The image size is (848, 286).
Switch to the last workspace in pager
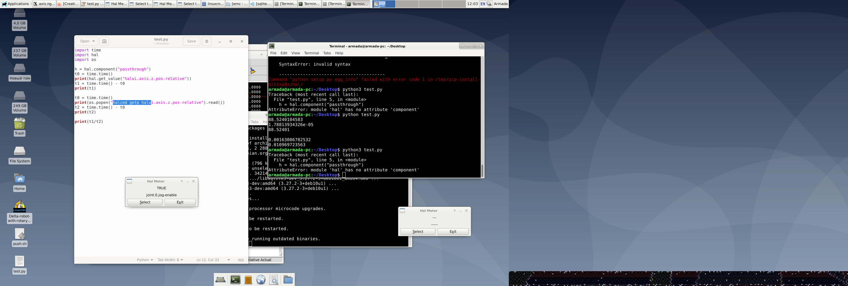(454, 4)
